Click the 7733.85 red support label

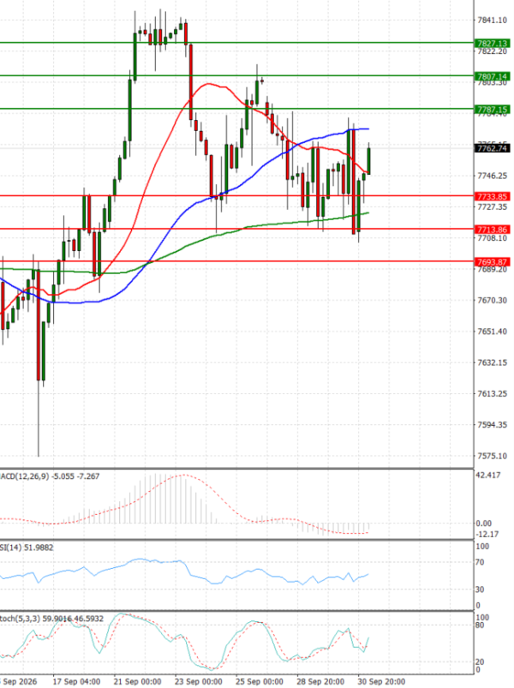[492, 196]
